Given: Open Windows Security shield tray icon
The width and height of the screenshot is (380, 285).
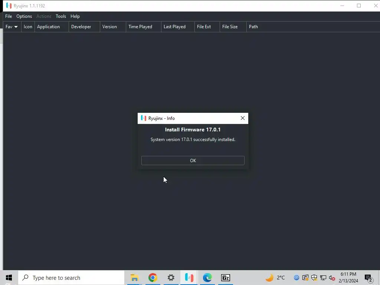Looking at the screenshot, I should point(314,278).
